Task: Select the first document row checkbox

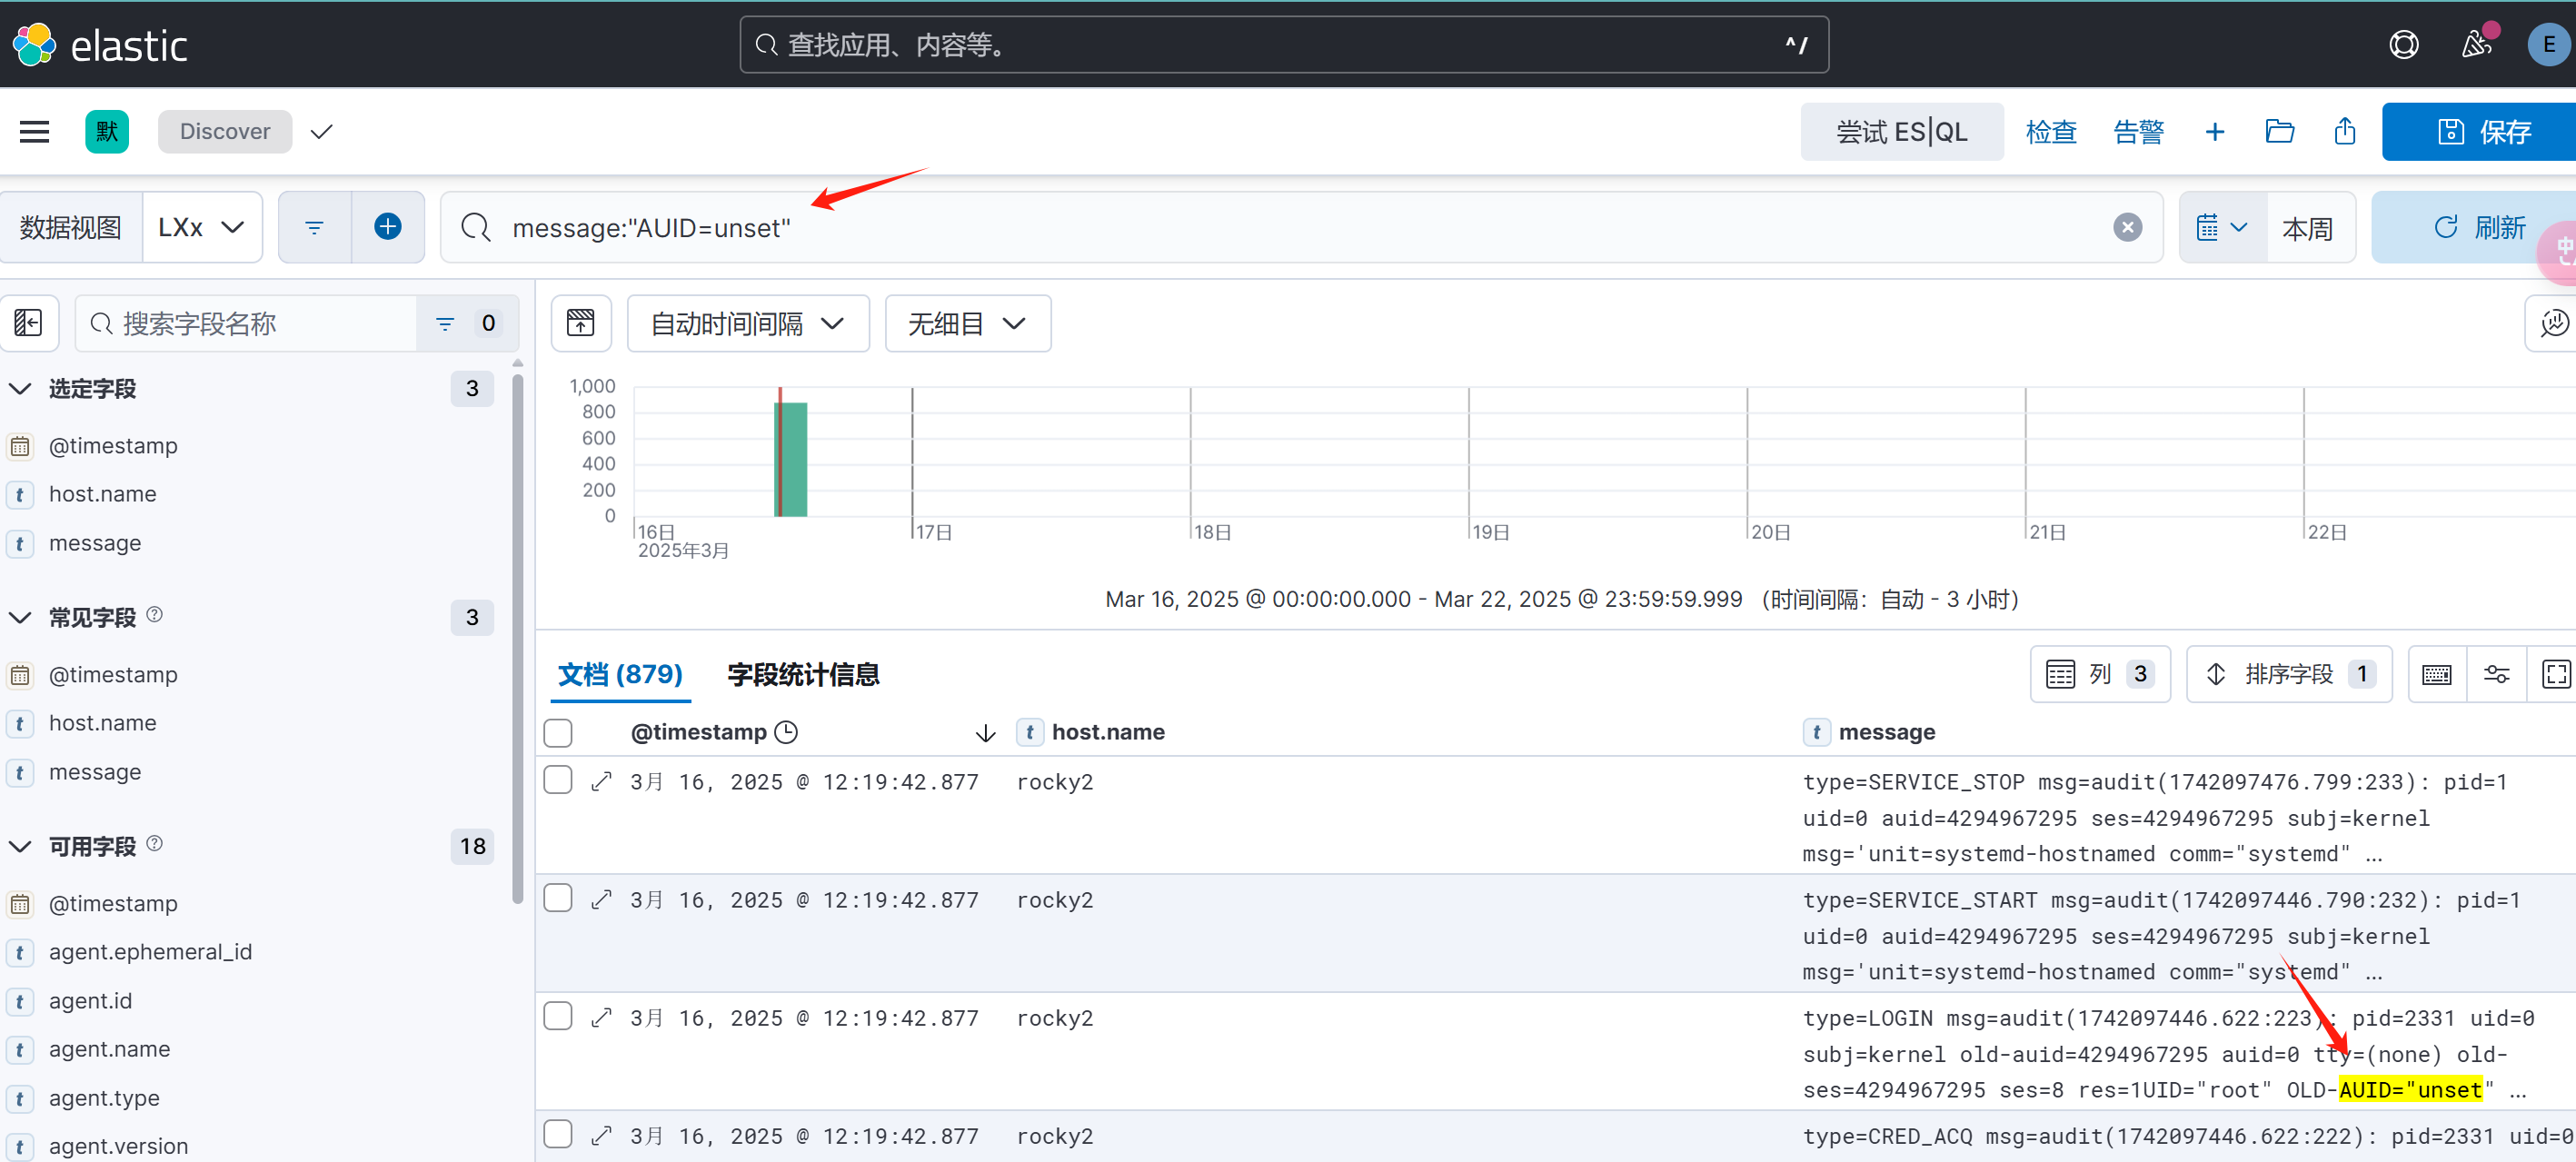Action: pos(558,781)
